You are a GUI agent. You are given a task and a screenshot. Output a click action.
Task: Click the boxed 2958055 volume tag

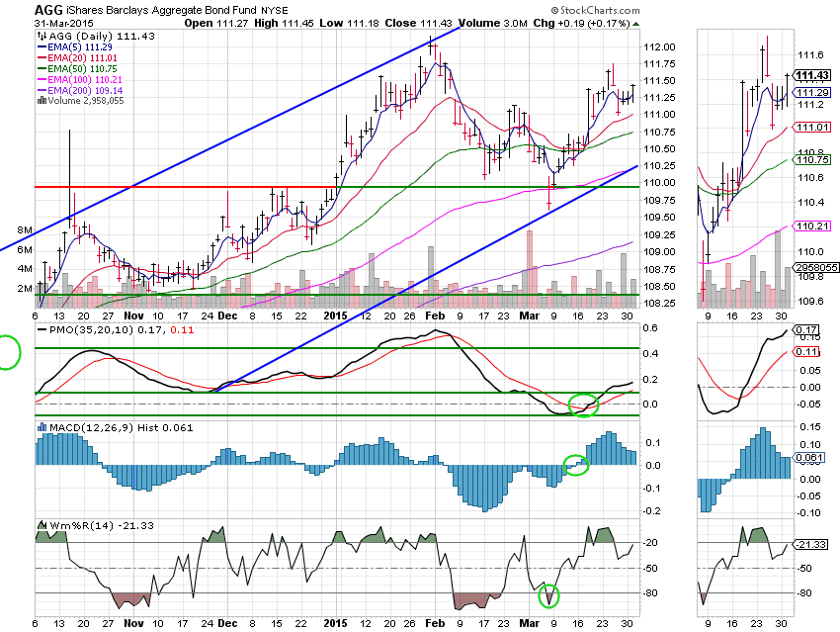[x=815, y=267]
